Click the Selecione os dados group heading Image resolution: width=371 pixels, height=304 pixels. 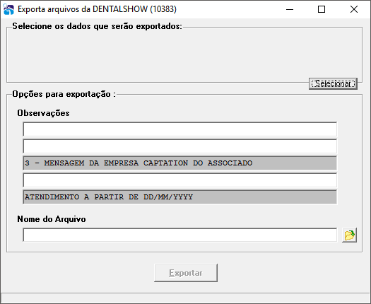pyautogui.click(x=98, y=26)
